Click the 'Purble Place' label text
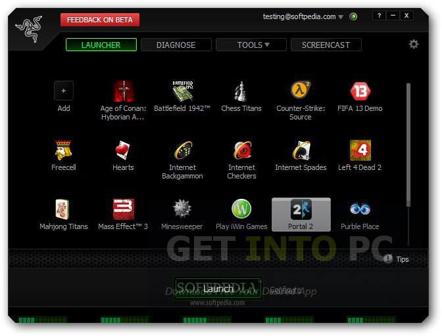The height and width of the screenshot is (336, 442). [x=360, y=226]
